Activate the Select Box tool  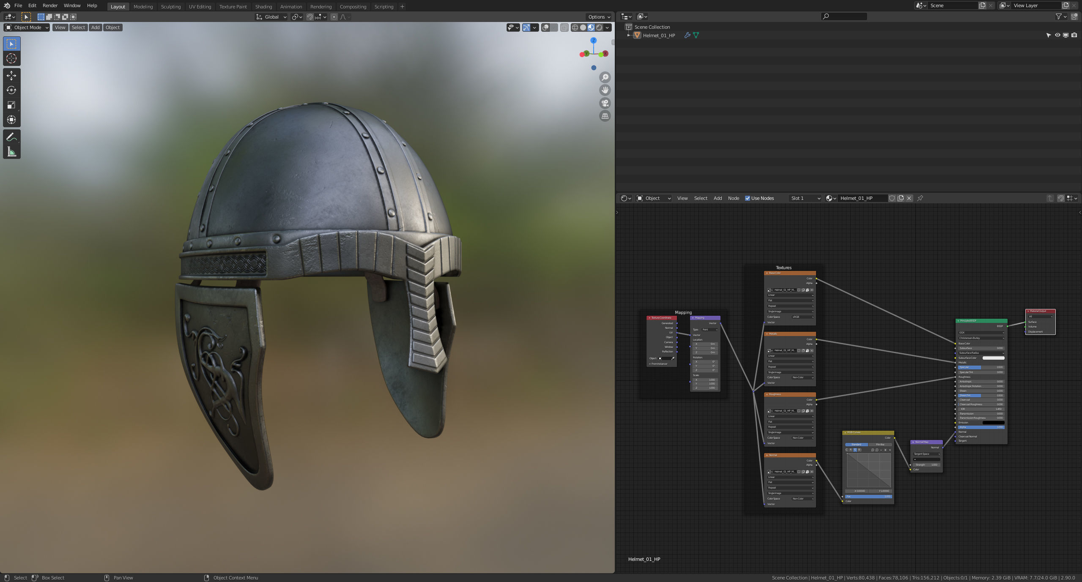pos(11,44)
